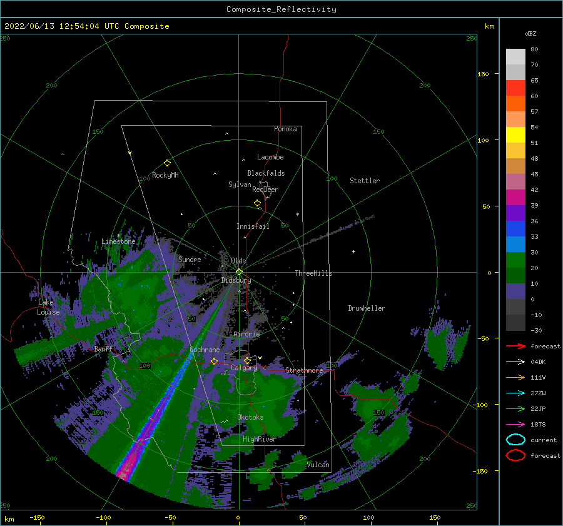The height and width of the screenshot is (526, 563).
Task: Click the HighRiver label
Action: [259, 439]
